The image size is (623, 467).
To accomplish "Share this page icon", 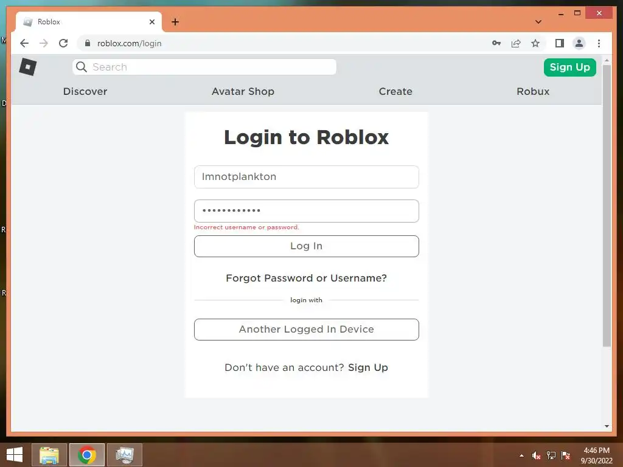I will click(x=516, y=43).
